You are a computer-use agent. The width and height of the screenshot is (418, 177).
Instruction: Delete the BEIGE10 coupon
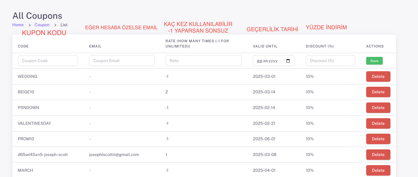coord(378,92)
